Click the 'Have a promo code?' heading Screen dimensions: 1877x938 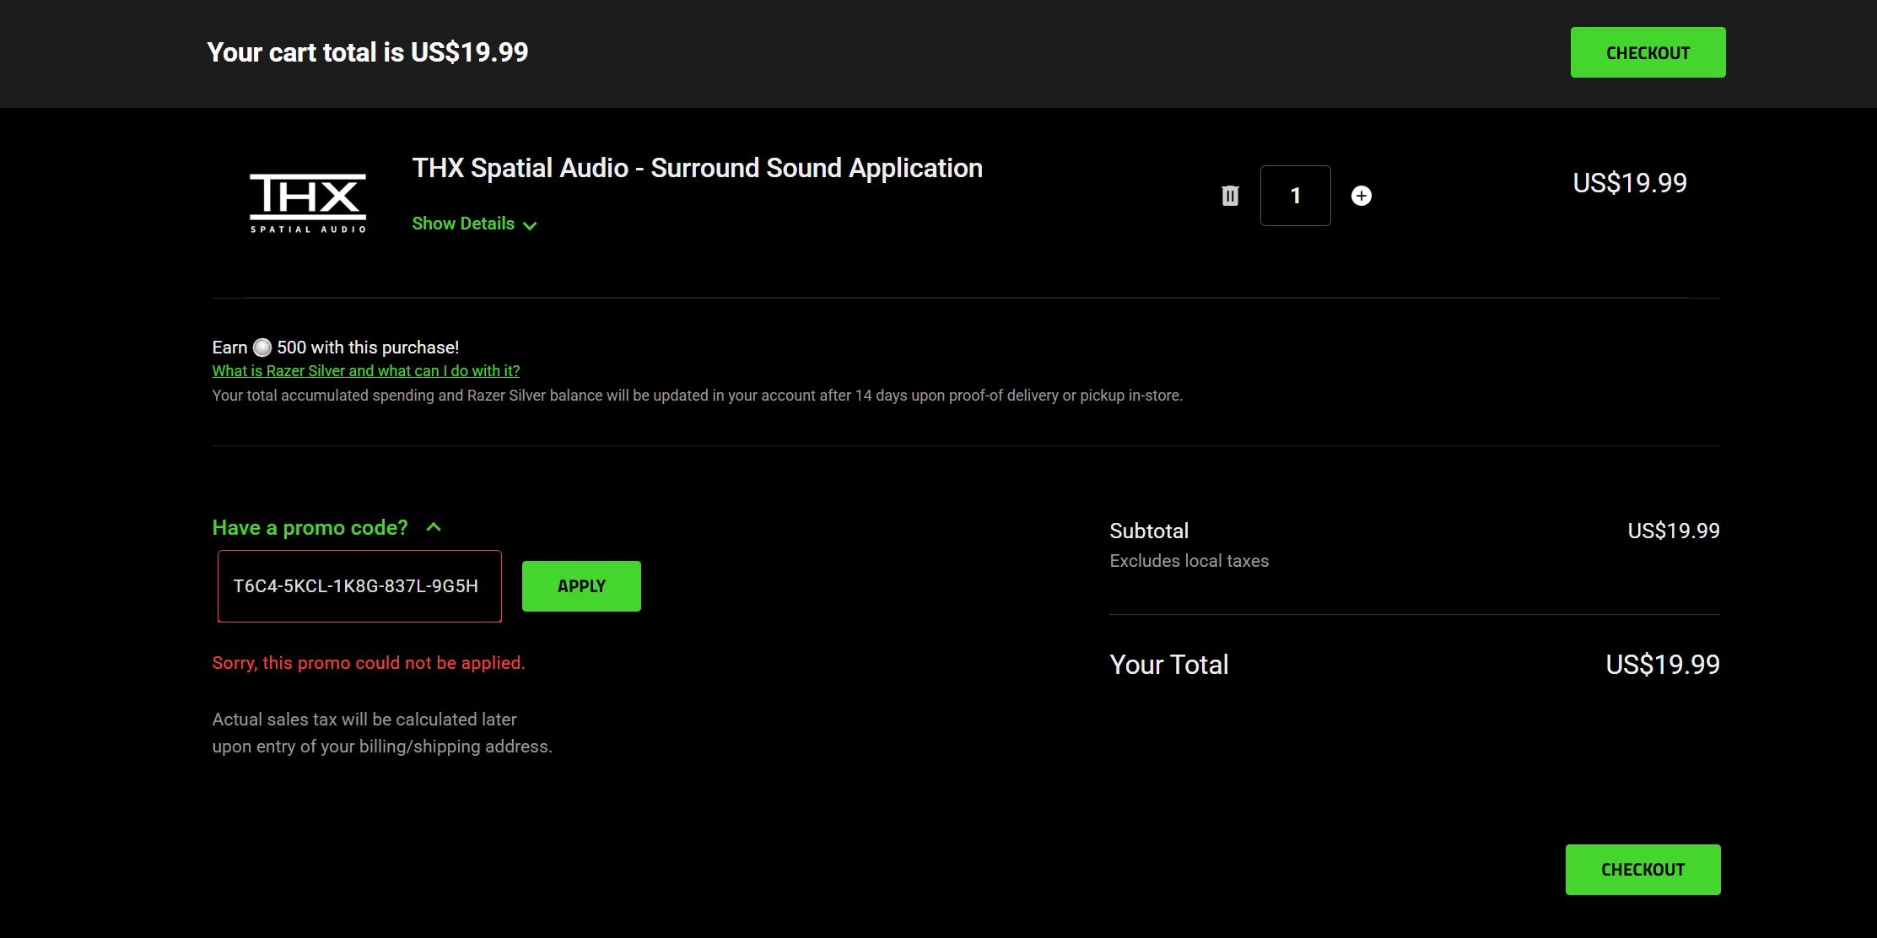click(x=310, y=528)
